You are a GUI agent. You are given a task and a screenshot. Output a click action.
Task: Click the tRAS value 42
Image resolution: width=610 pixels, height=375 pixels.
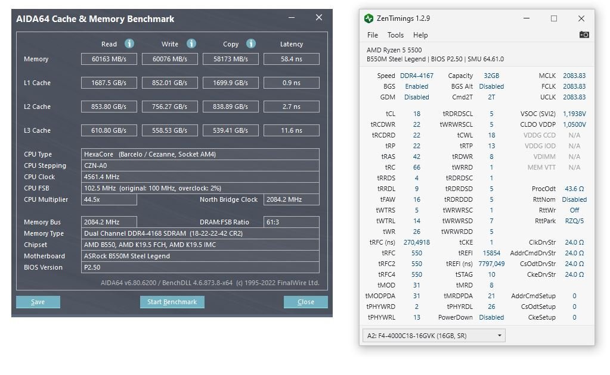(x=417, y=157)
